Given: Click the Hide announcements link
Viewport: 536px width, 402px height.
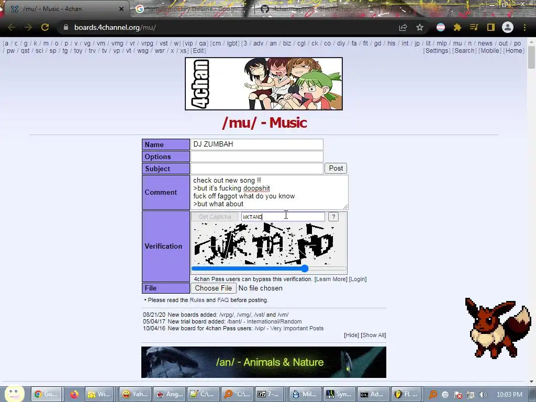Looking at the screenshot, I should click(x=351, y=335).
